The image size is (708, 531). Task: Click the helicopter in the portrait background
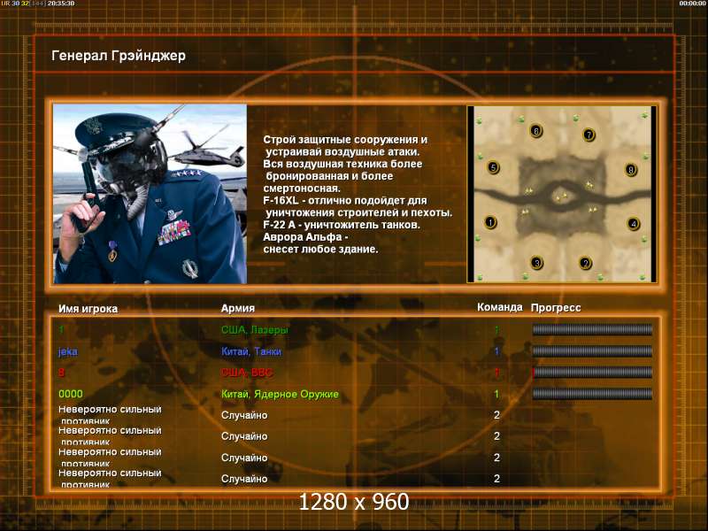pyautogui.click(x=208, y=151)
